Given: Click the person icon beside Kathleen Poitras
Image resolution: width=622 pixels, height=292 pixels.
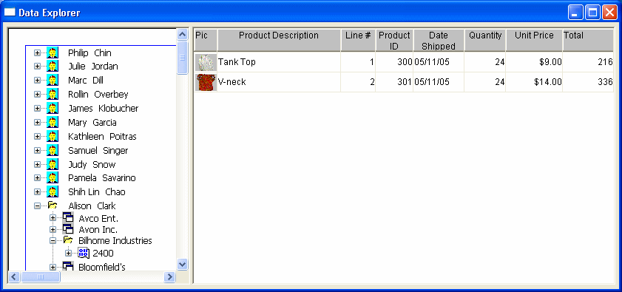Looking at the screenshot, I should [x=53, y=137].
